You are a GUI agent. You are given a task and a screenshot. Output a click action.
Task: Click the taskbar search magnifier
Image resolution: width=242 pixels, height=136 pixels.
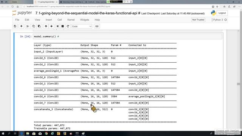coord(9,133)
